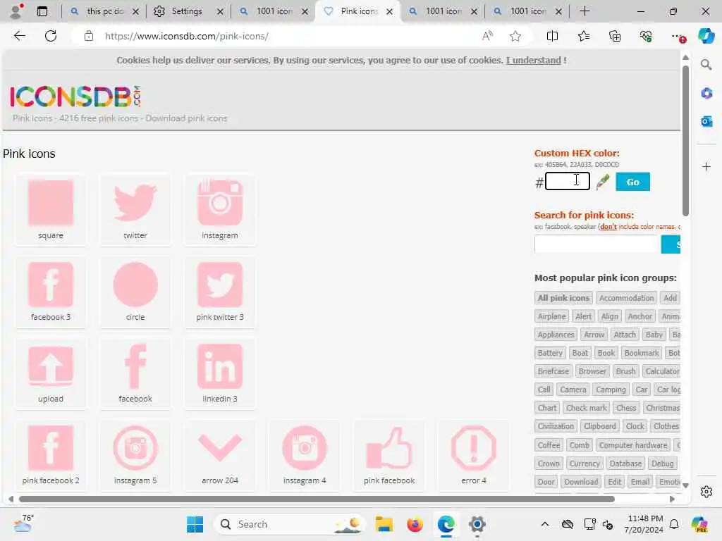
Task: Open Outlook in the sidebar
Action: pos(706,121)
